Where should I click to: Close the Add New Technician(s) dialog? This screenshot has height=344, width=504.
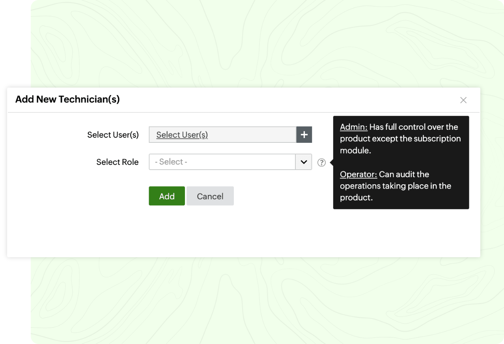[463, 100]
